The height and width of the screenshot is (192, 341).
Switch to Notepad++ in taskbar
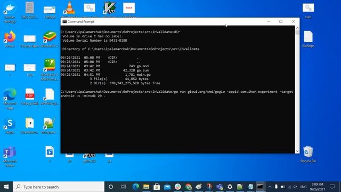(x=240, y=187)
